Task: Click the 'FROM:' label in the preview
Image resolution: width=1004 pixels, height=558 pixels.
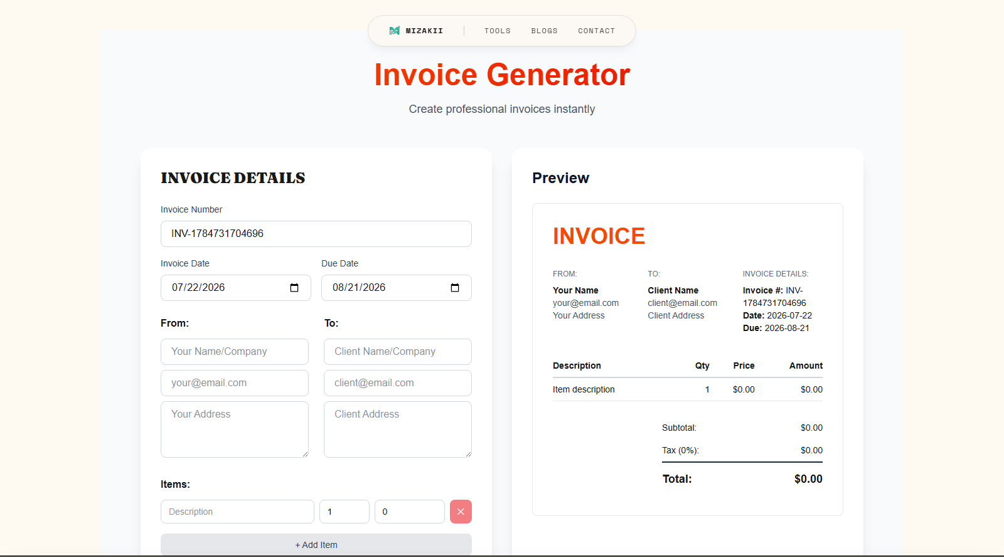Action: (565, 274)
